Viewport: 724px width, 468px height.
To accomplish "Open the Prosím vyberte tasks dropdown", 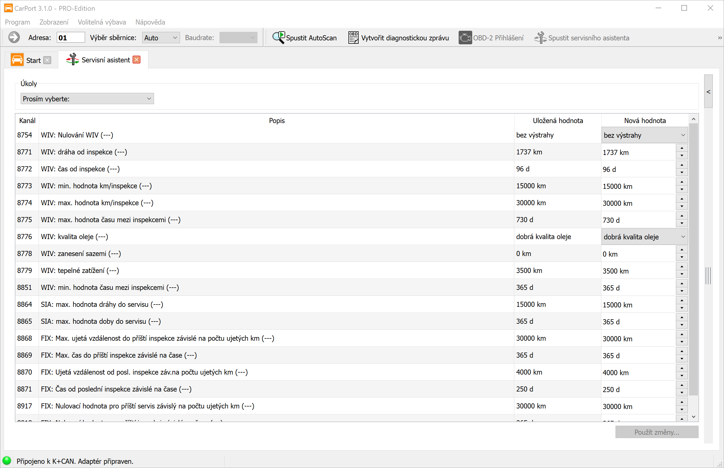I will coord(87,99).
